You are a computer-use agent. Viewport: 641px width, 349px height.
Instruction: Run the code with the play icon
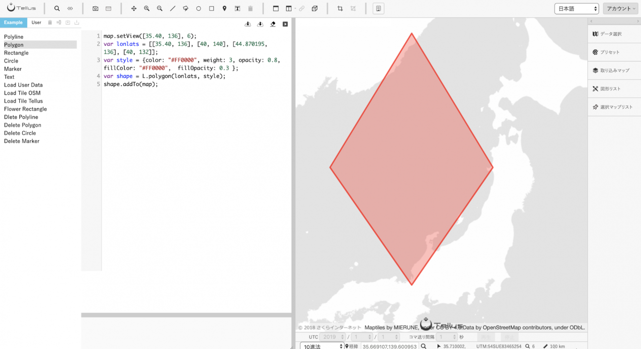coord(285,24)
